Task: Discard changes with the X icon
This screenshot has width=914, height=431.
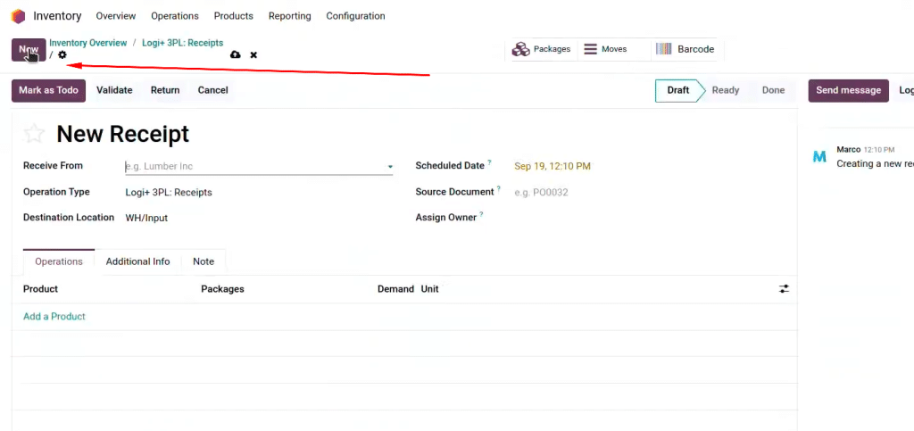Action: [253, 55]
